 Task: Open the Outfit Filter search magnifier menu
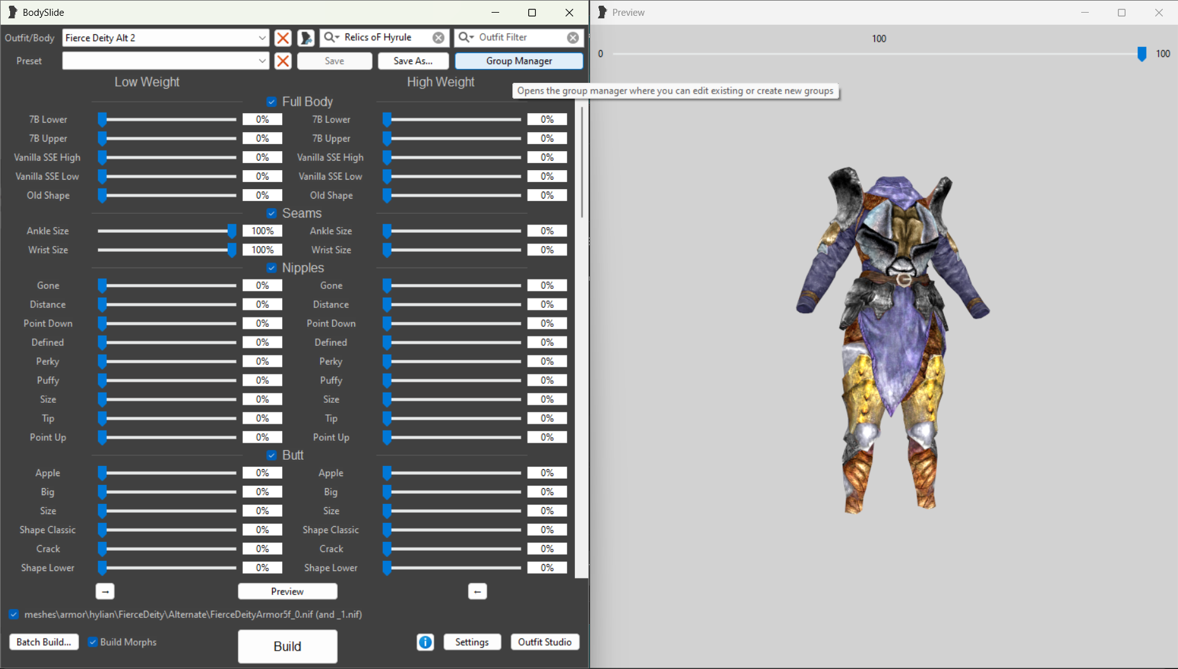click(x=466, y=37)
